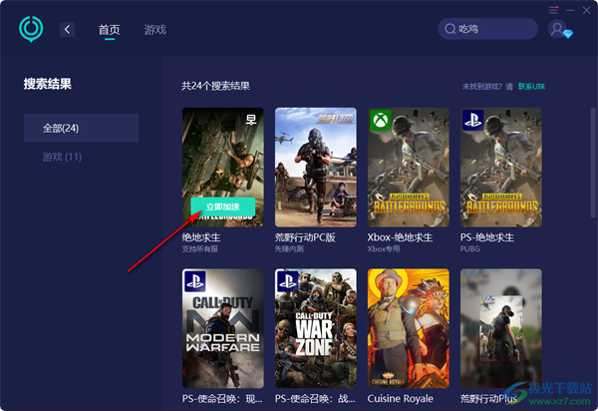The image size is (598, 411).
Task: Click the 先锋内测 subtitle
Action: tap(289, 249)
